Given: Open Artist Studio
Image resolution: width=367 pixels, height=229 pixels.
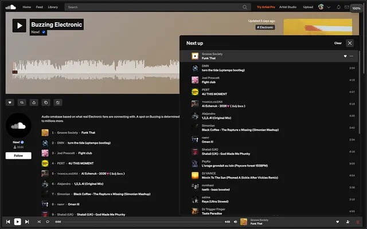Looking at the screenshot, I should [288, 7].
